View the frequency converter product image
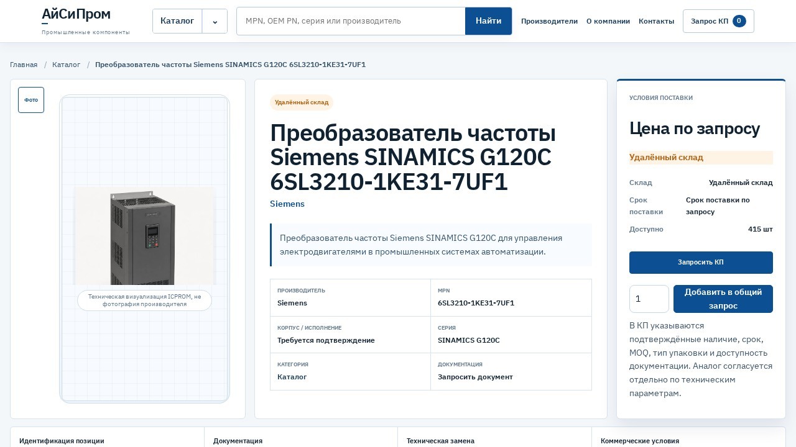The width and height of the screenshot is (796, 447). coord(144,236)
